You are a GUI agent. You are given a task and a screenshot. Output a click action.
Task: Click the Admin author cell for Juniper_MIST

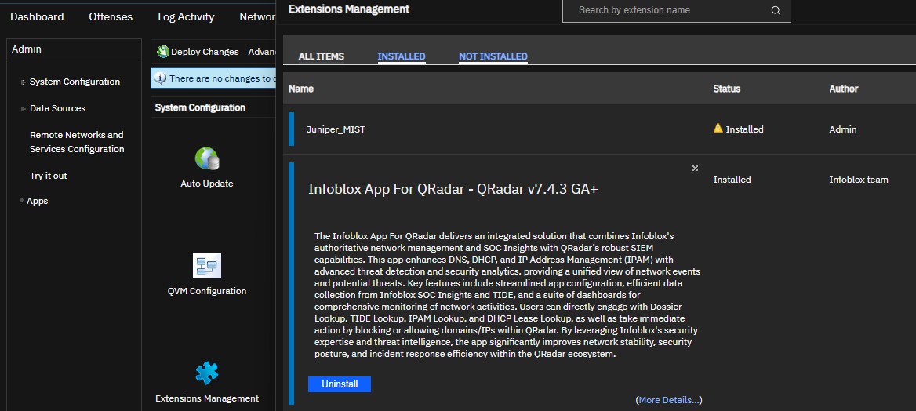tap(843, 129)
